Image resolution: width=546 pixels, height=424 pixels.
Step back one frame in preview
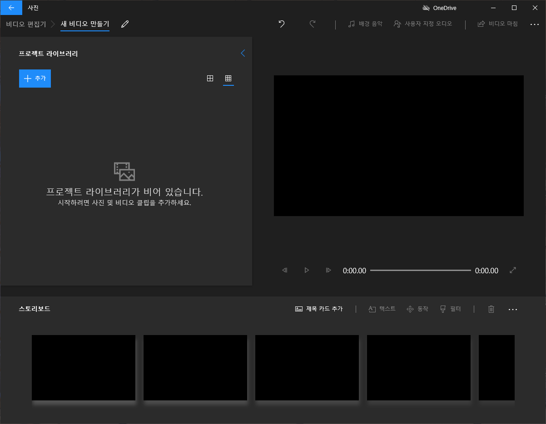tap(285, 270)
